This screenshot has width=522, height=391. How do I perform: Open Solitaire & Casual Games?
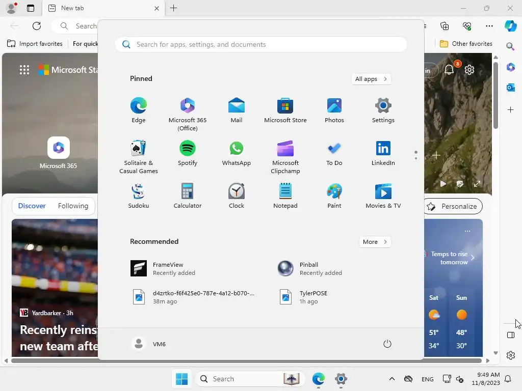pyautogui.click(x=139, y=157)
